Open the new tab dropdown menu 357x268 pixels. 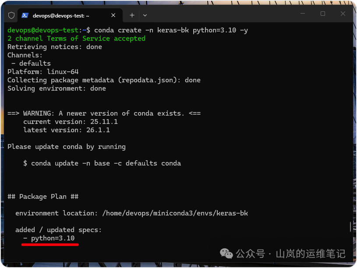(145, 15)
